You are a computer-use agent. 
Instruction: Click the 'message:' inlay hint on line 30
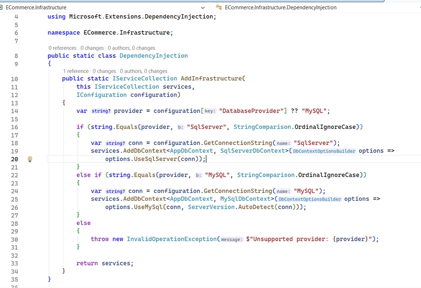click(232, 239)
